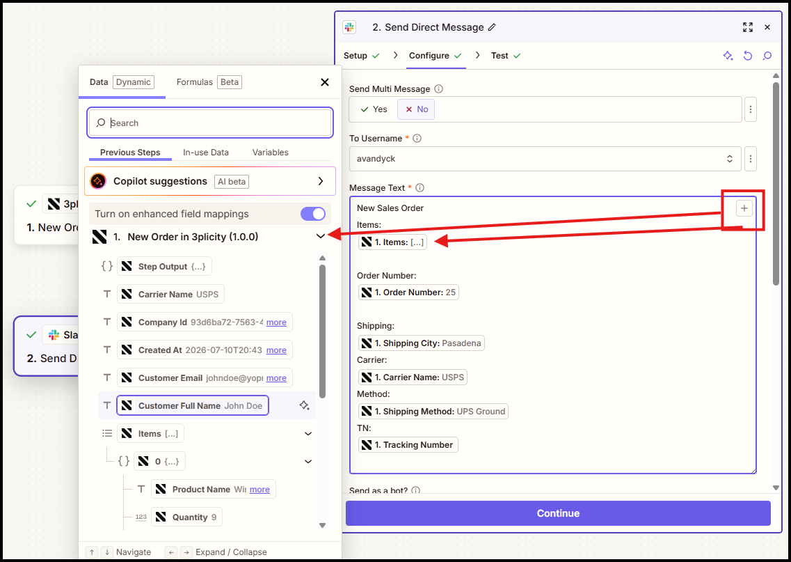
Task: Open the Formulas Beta tab
Action: pyautogui.click(x=209, y=81)
